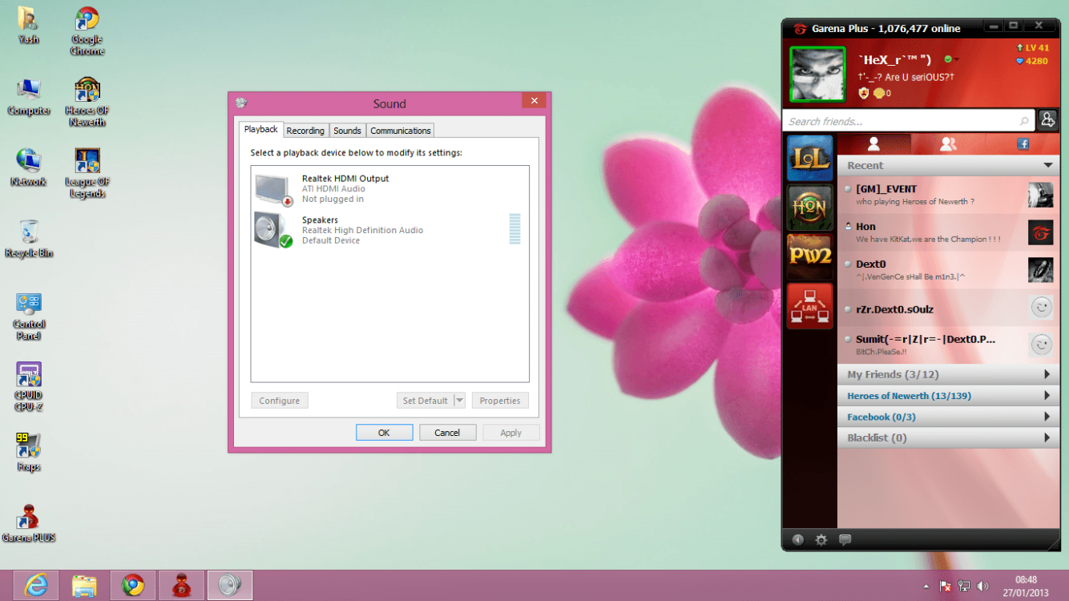1069x601 pixels.
Task: Switch to the Communications tab
Action: click(x=401, y=131)
